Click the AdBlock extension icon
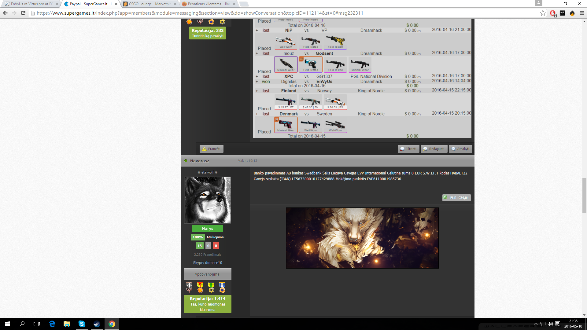 tap(553, 13)
